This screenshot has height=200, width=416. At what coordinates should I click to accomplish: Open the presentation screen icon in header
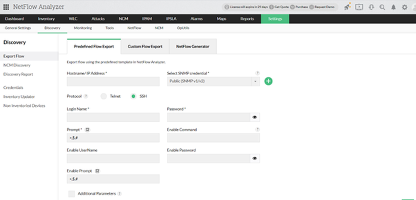pos(359,7)
